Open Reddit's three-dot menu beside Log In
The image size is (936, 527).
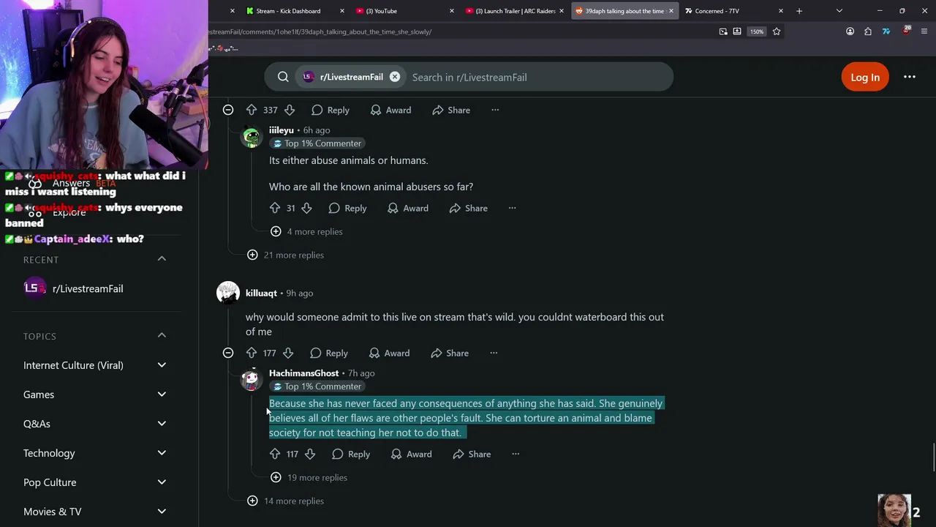pyautogui.click(x=910, y=77)
